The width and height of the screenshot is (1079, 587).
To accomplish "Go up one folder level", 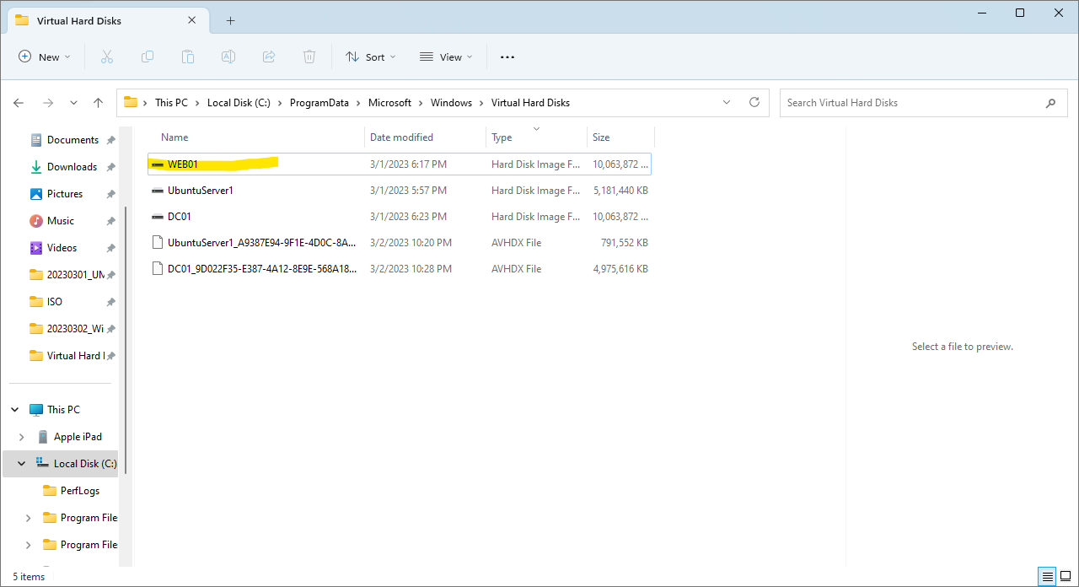I will [98, 103].
